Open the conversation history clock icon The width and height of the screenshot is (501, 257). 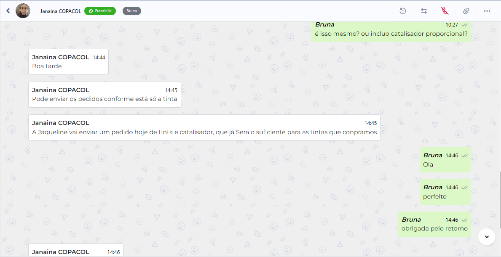(x=402, y=11)
